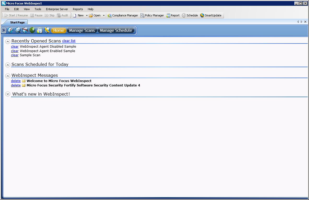This screenshot has height=200, width=309.
Task: Open the New button dropdown arrow
Action: tap(87, 16)
